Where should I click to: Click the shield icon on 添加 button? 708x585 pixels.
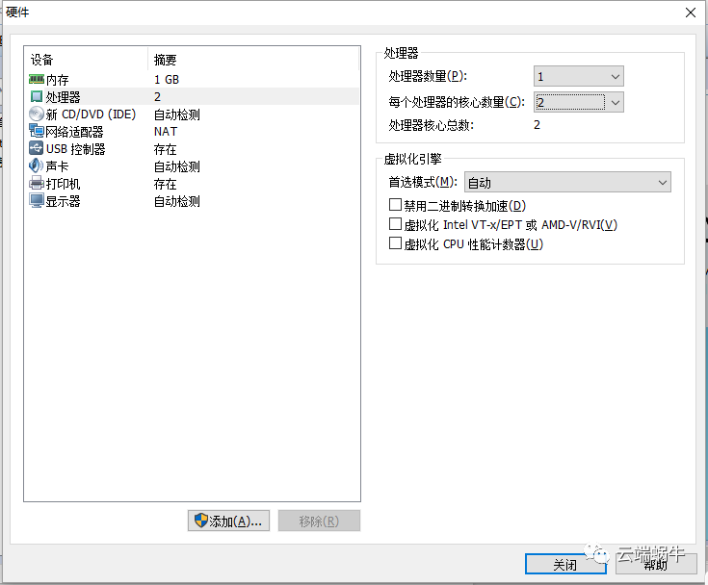[x=201, y=521]
